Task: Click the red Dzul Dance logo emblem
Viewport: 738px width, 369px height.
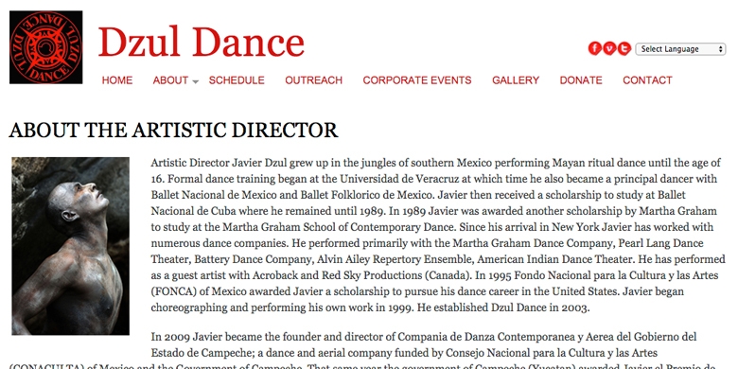Action: 46,47
